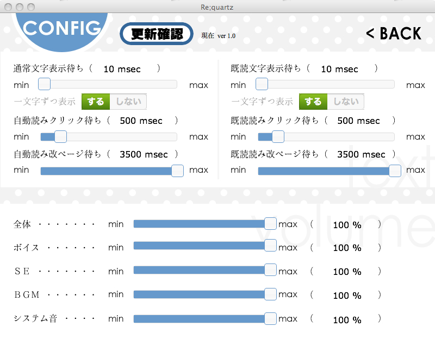This screenshot has height=339, width=435.
Task: Click the 通常文字表示待ち slider handle
Action: (x=44, y=84)
